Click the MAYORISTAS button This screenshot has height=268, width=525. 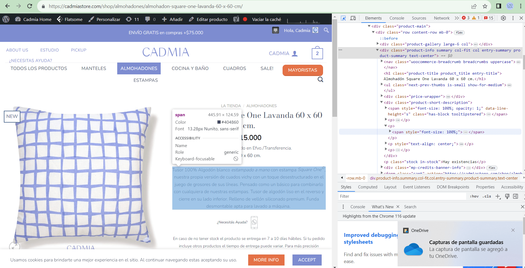[303, 70]
